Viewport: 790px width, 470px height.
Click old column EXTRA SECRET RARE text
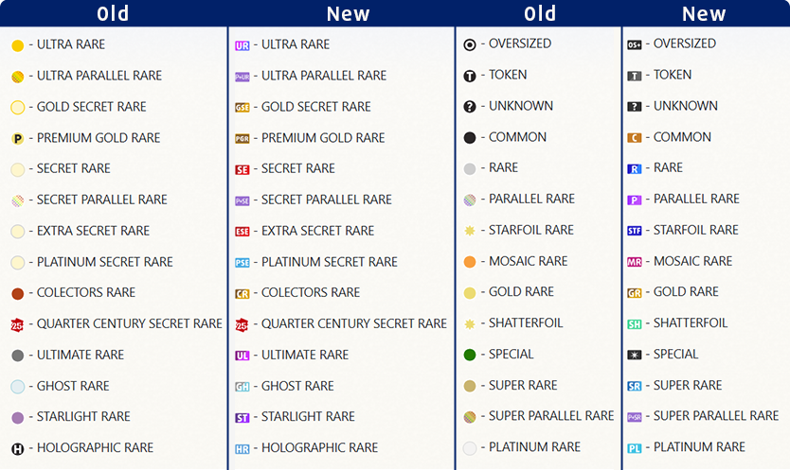tap(93, 231)
